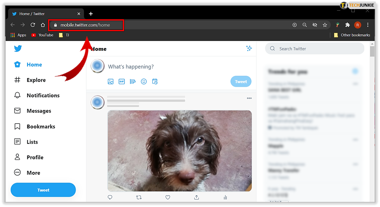Open Bookmarks in the sidebar
Screen dimensions: 380x207
pos(34,127)
